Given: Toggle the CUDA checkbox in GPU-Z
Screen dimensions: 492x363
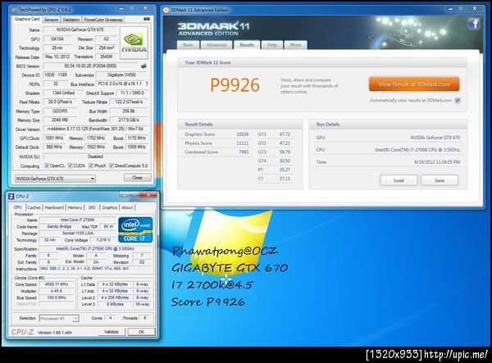Looking at the screenshot, I should click(71, 166).
